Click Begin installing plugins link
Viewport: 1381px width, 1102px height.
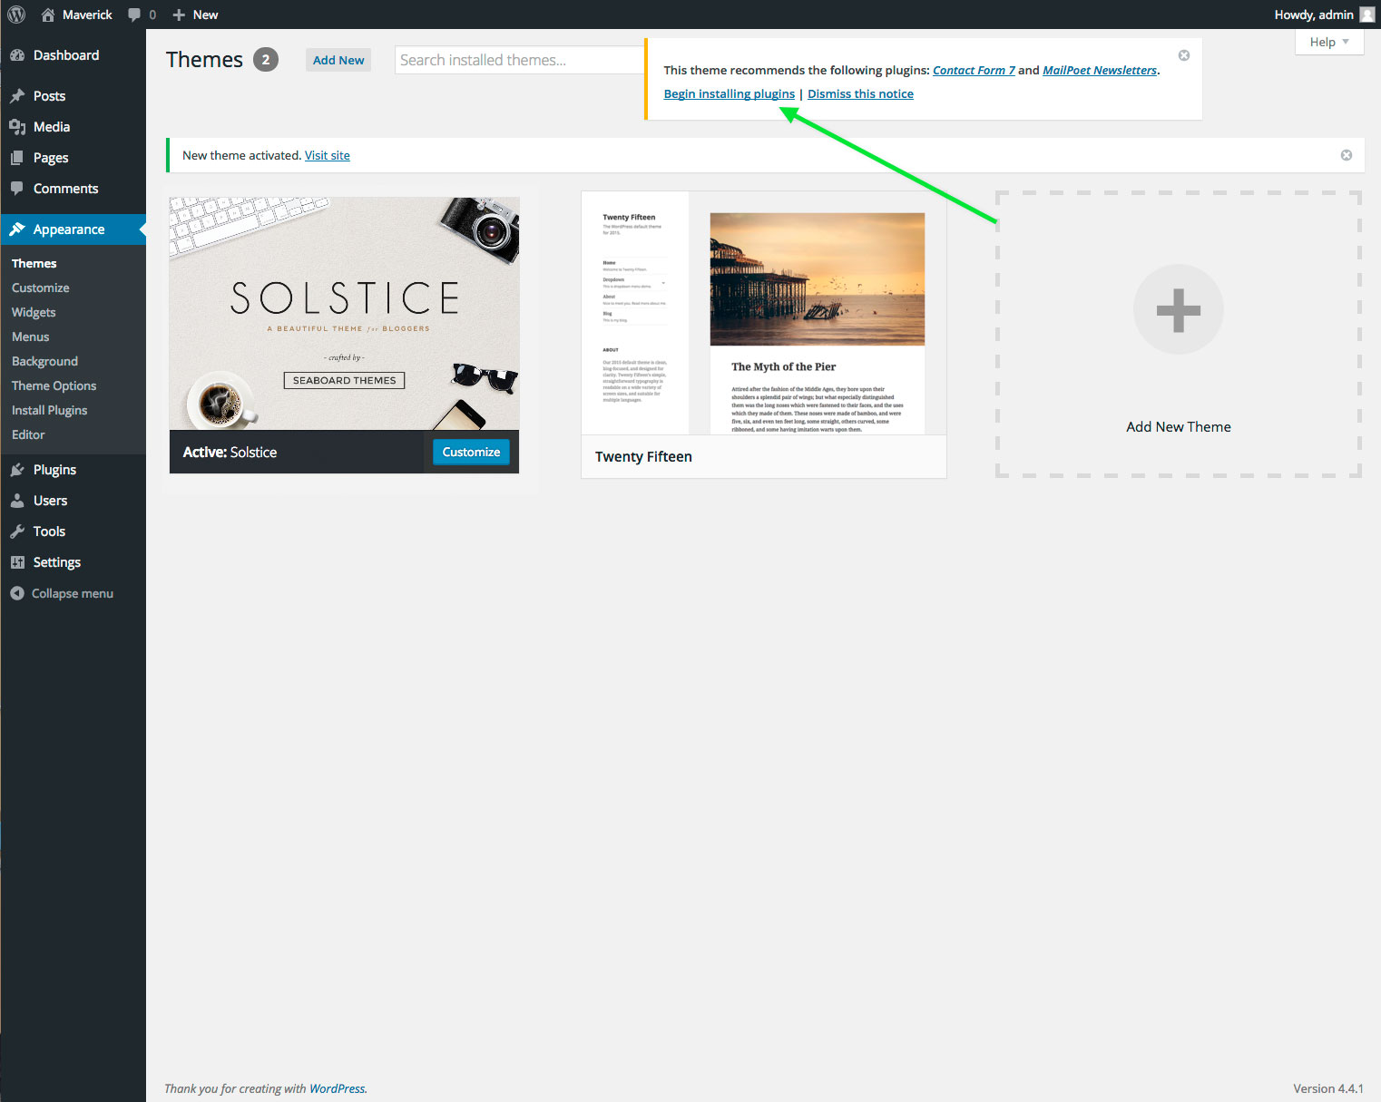(x=729, y=93)
